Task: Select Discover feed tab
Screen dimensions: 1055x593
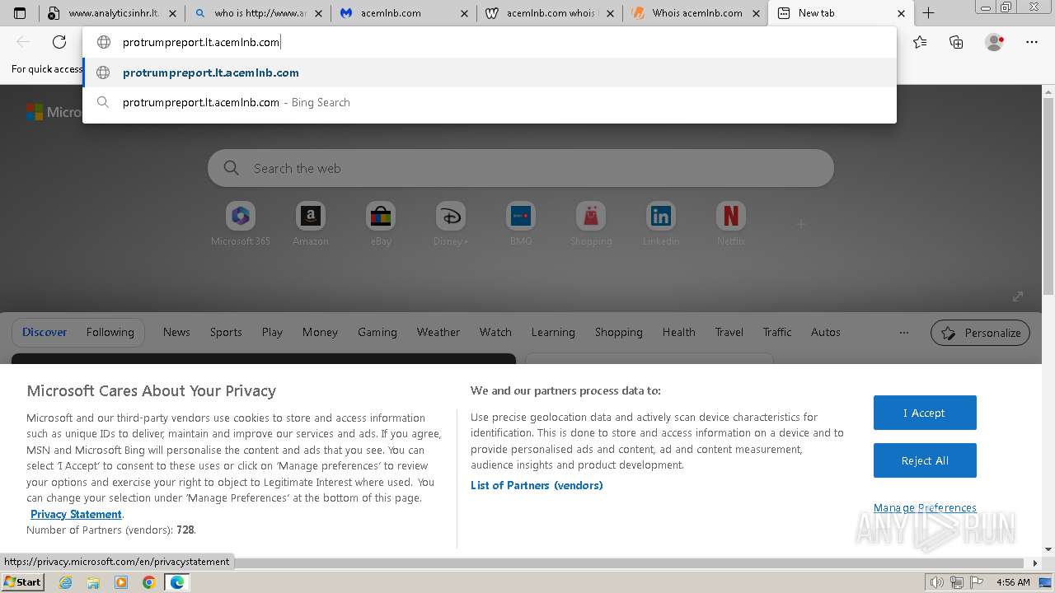Action: (45, 332)
